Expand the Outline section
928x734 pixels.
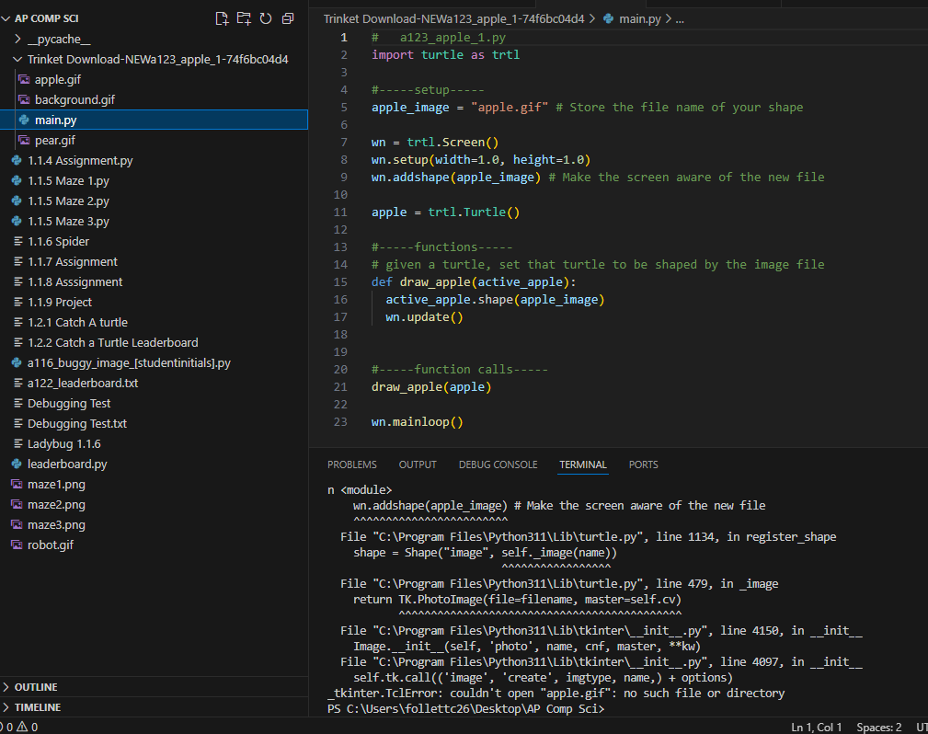35,687
